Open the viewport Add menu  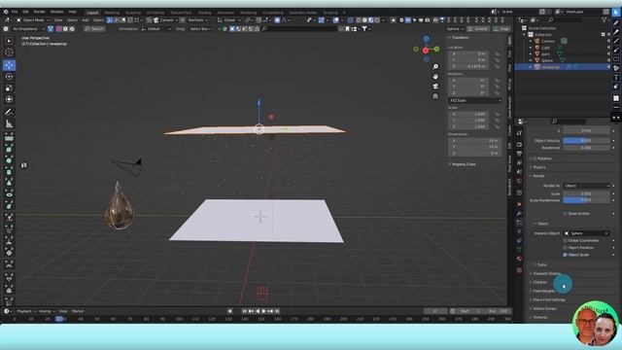[86, 19]
